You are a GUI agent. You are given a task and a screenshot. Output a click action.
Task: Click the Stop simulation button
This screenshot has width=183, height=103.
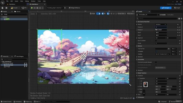point(37,8)
